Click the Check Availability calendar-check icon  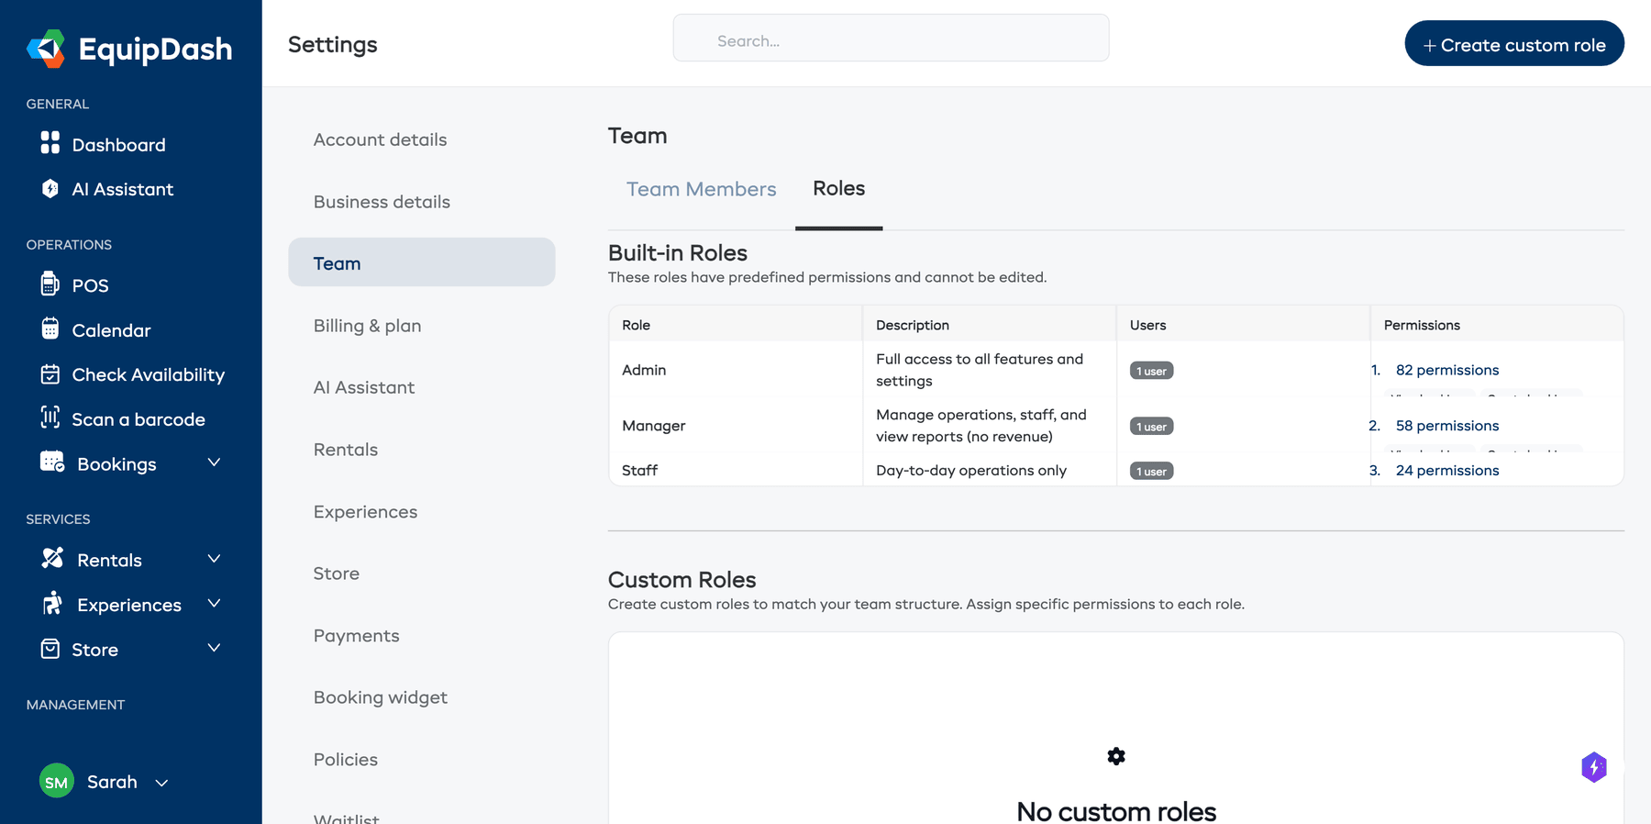50,373
